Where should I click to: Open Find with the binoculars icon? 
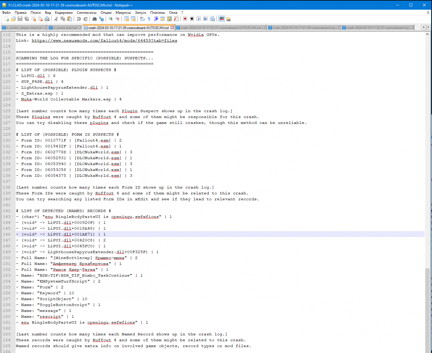tap(95, 19)
